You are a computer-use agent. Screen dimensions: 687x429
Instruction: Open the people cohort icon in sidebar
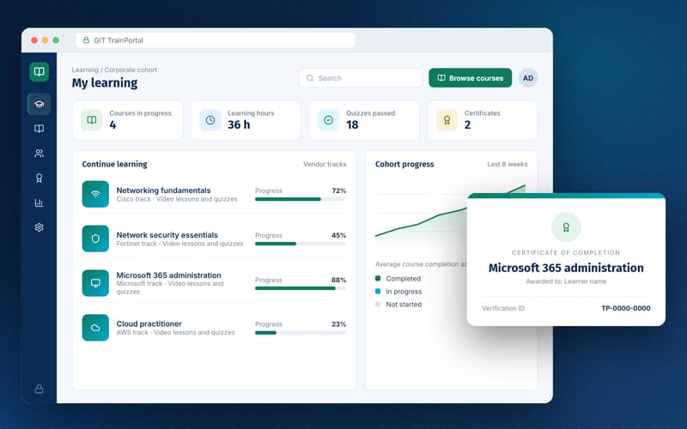click(39, 154)
